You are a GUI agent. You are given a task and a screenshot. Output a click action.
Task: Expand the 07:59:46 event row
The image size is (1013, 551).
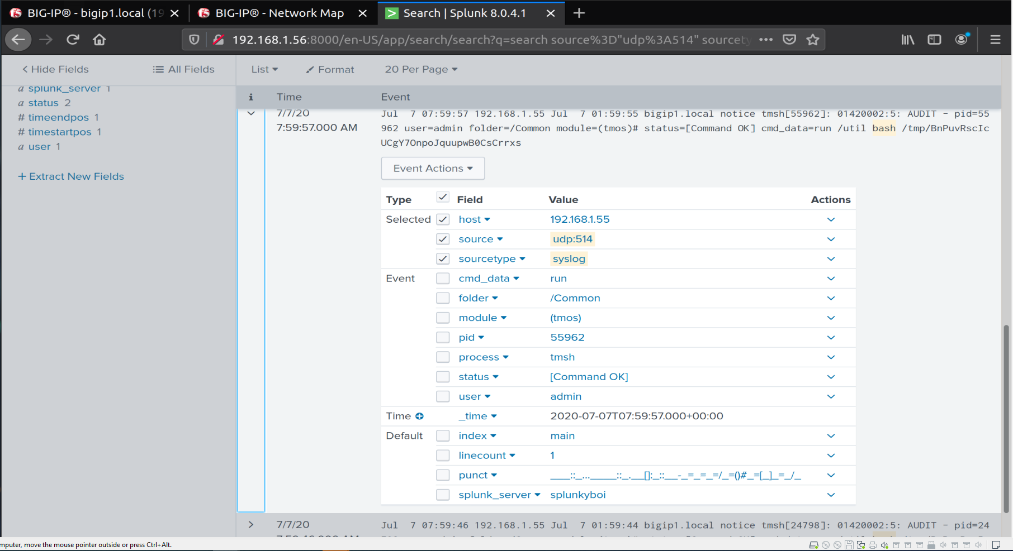pyautogui.click(x=251, y=525)
